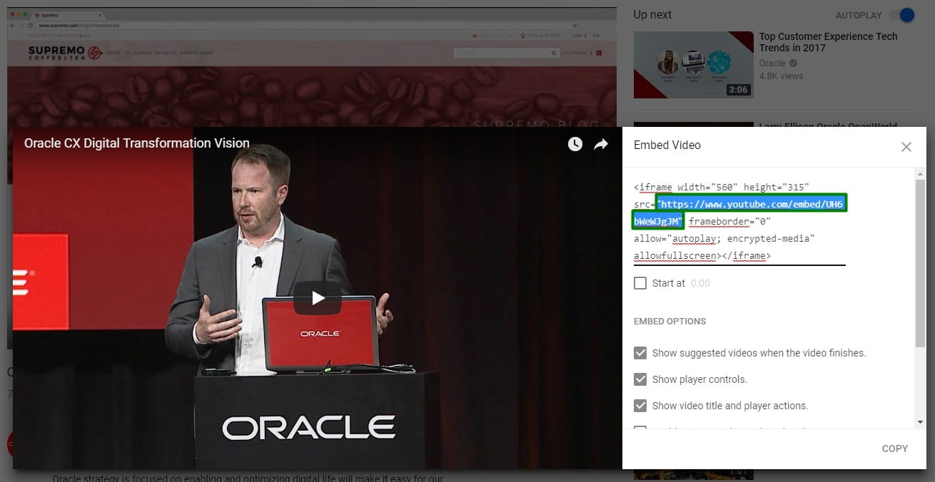Click the "Embed Video" dialog heading

pos(667,145)
